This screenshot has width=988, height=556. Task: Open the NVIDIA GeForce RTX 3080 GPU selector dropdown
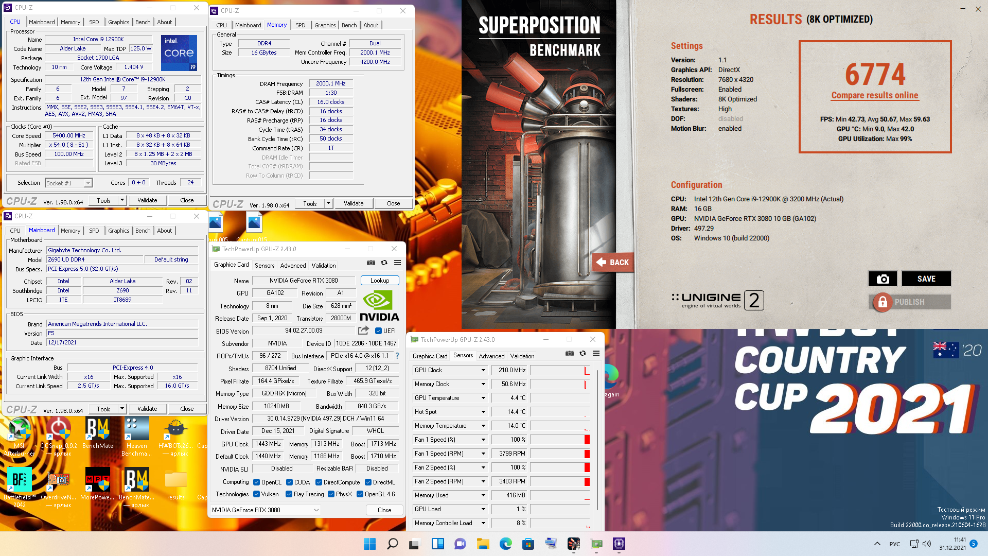point(266,510)
